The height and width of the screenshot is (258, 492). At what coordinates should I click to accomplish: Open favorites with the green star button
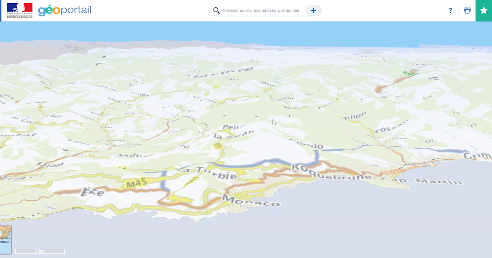pos(484,11)
